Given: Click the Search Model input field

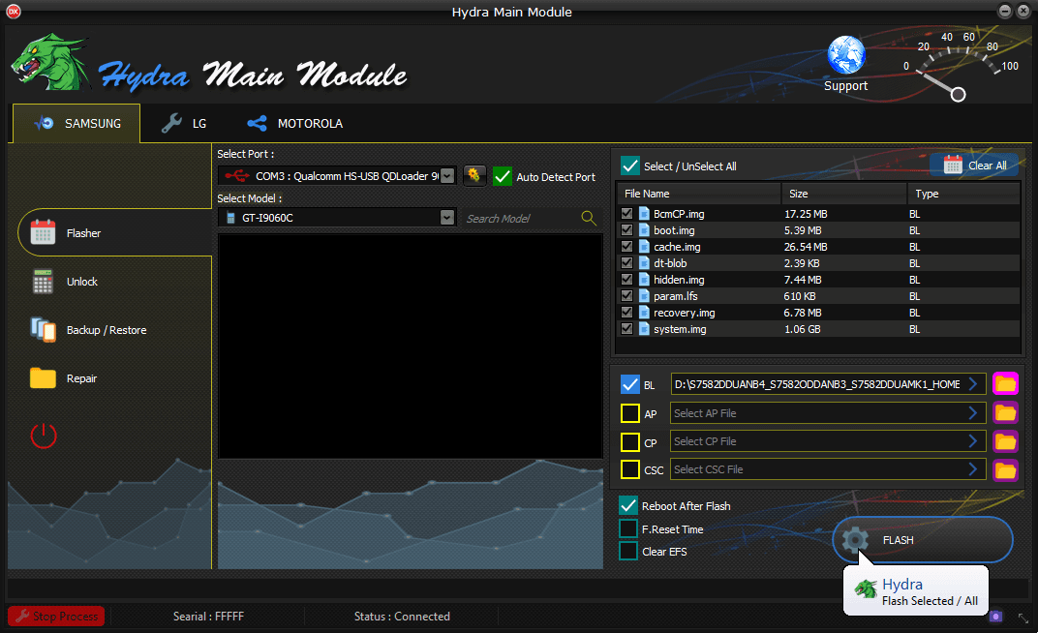Looking at the screenshot, I should 522,219.
